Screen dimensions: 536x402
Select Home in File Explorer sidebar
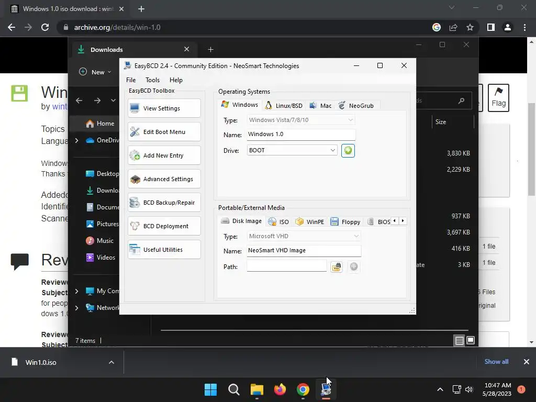click(x=100, y=124)
